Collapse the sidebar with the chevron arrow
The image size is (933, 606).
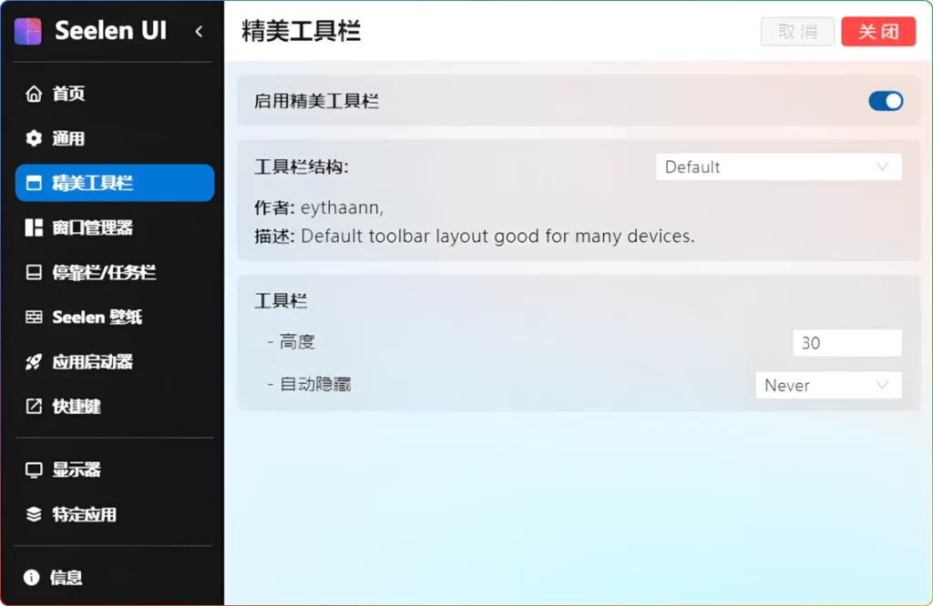point(199,30)
